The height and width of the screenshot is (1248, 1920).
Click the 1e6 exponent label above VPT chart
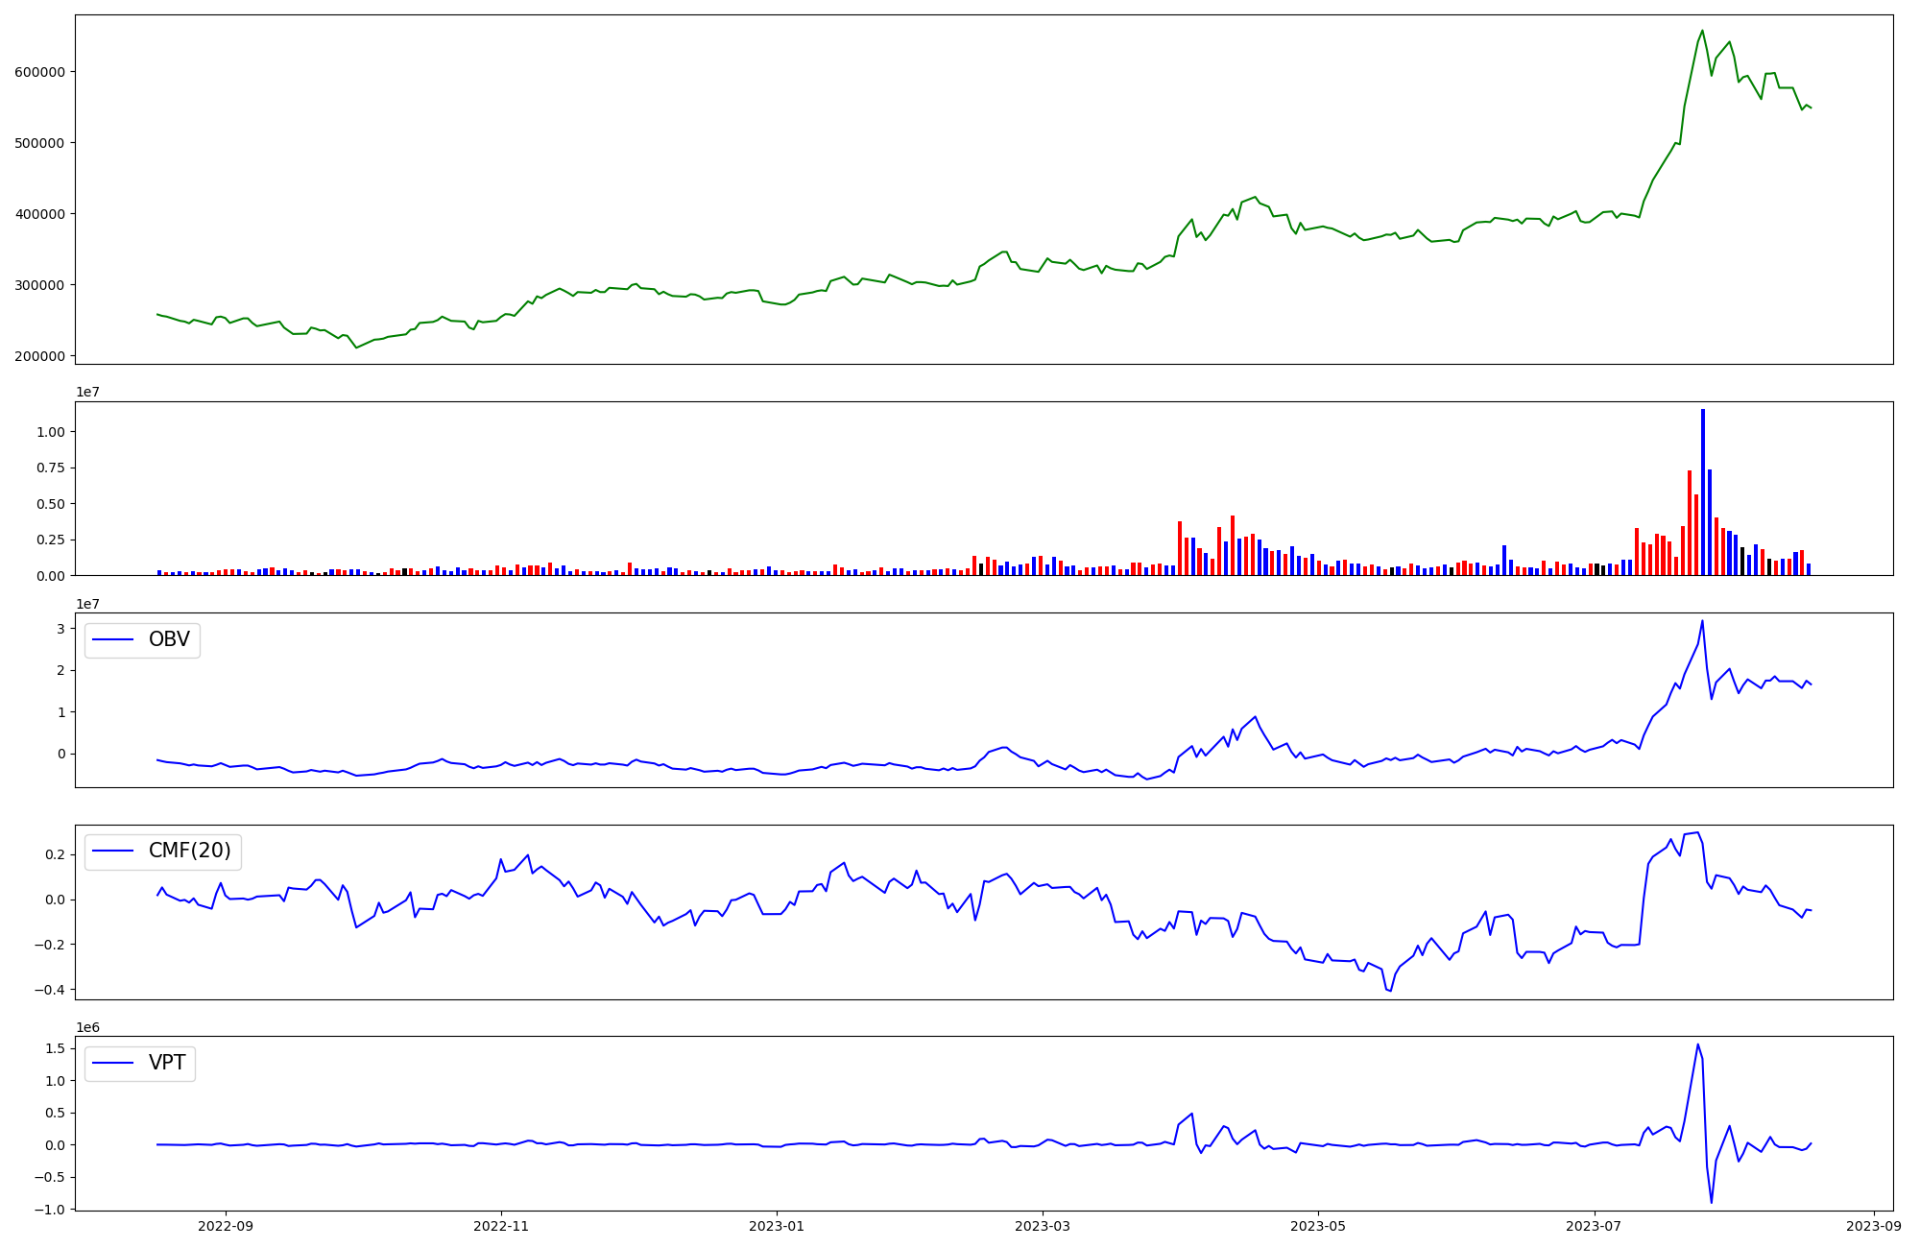(87, 1028)
